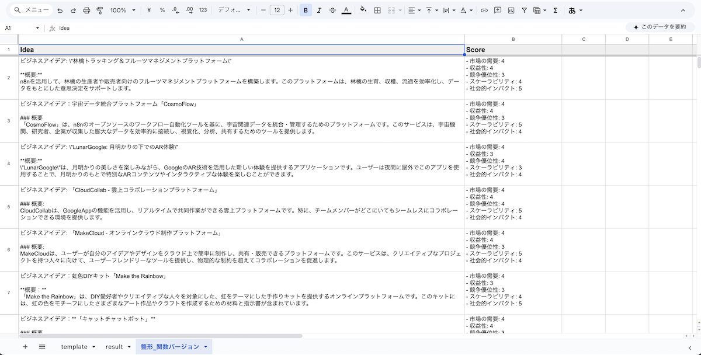Toggle bold formatting button
Image resolution: width=701 pixels, height=355 pixels.
(306, 10)
